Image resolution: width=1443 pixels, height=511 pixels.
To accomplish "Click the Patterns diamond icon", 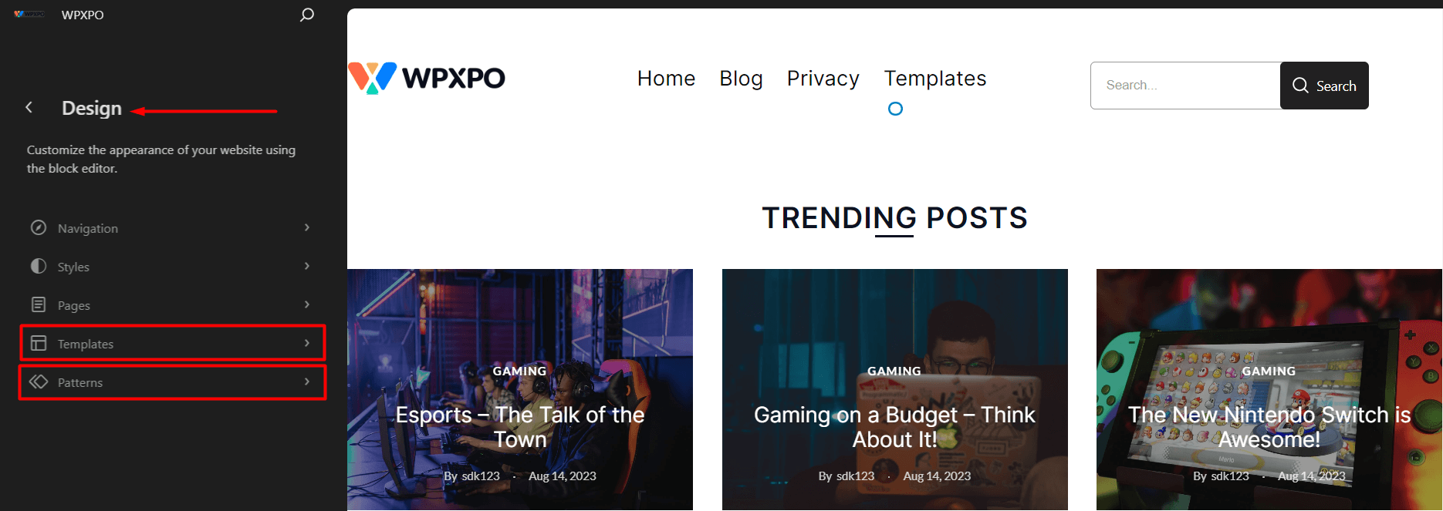I will pyautogui.click(x=39, y=382).
